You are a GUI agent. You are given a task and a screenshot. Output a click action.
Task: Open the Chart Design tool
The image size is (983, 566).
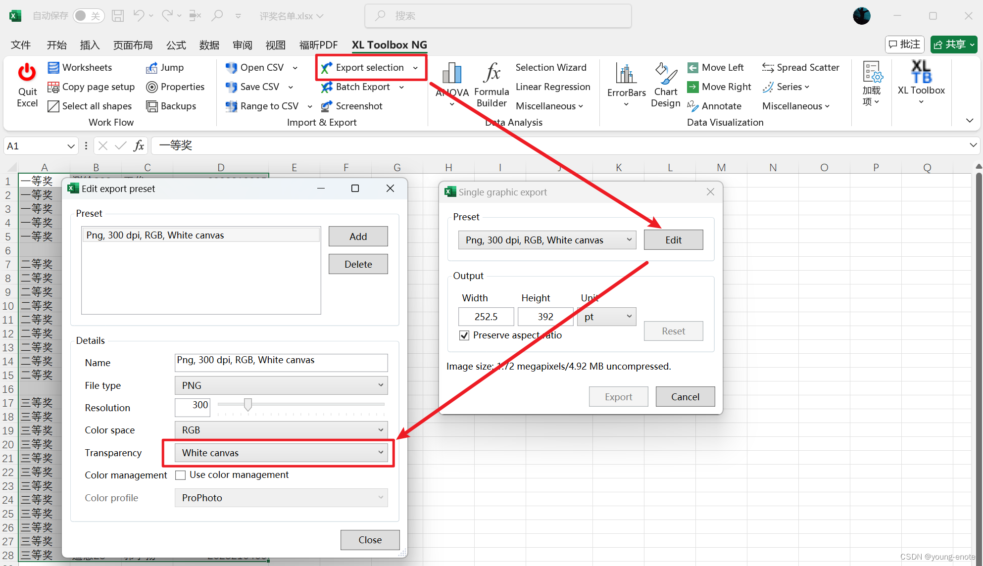665,73
